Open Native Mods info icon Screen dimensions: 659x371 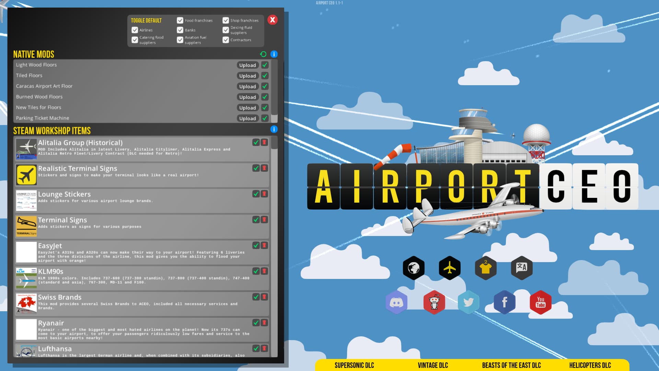click(x=274, y=54)
